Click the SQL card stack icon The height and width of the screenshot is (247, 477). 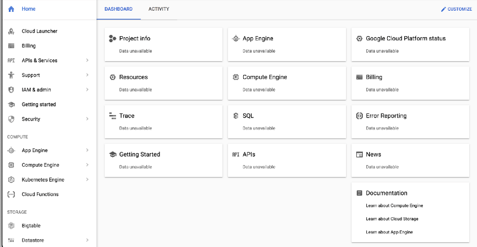(x=236, y=116)
